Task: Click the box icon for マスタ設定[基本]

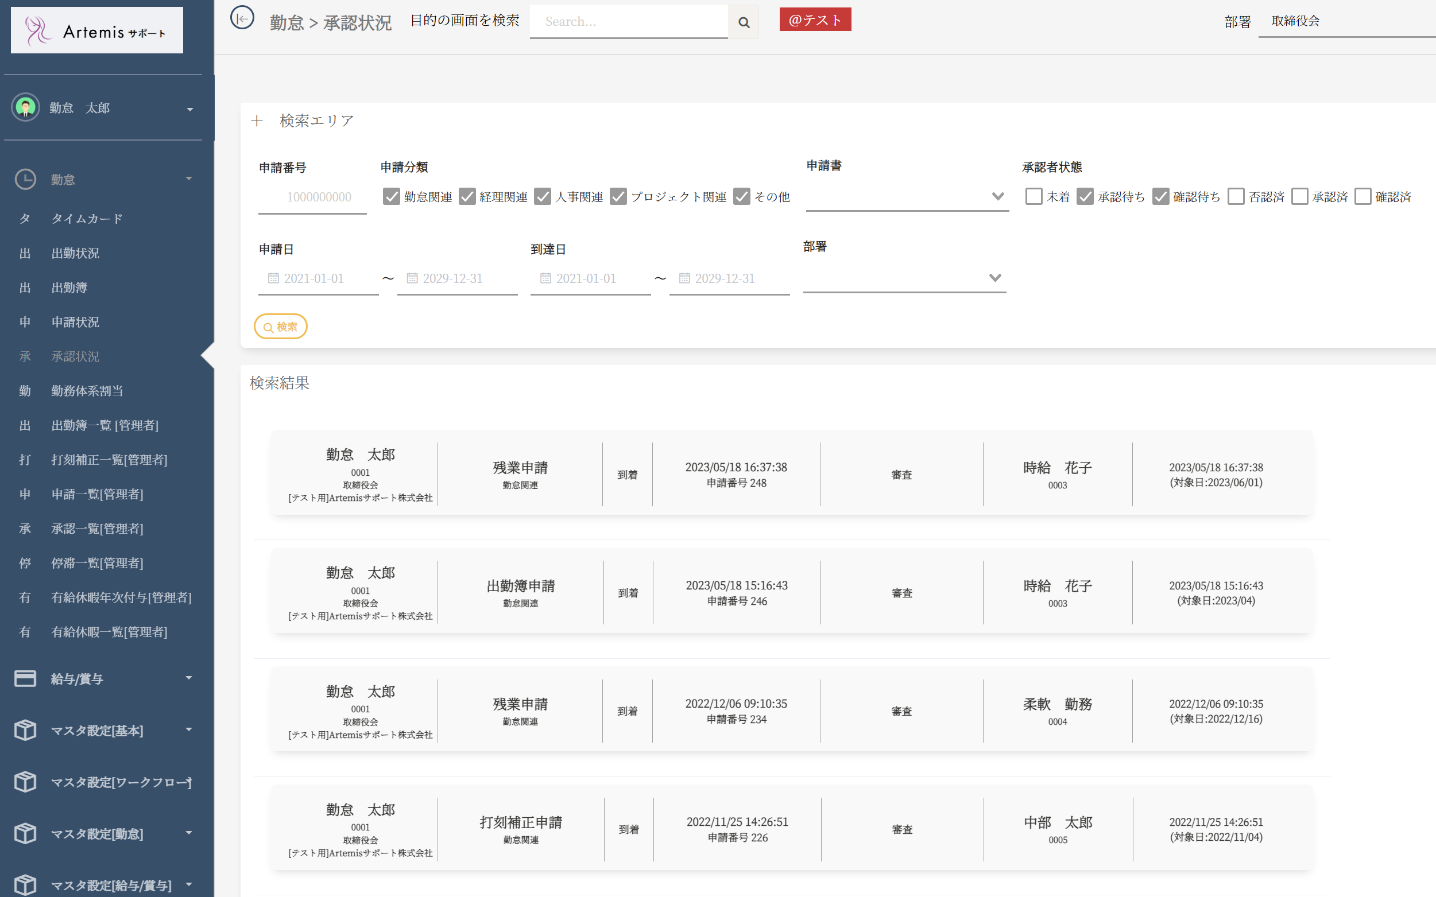Action: pyautogui.click(x=25, y=729)
